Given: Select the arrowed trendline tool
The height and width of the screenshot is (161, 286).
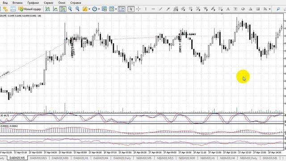Looking at the screenshot, I should pos(168,9).
